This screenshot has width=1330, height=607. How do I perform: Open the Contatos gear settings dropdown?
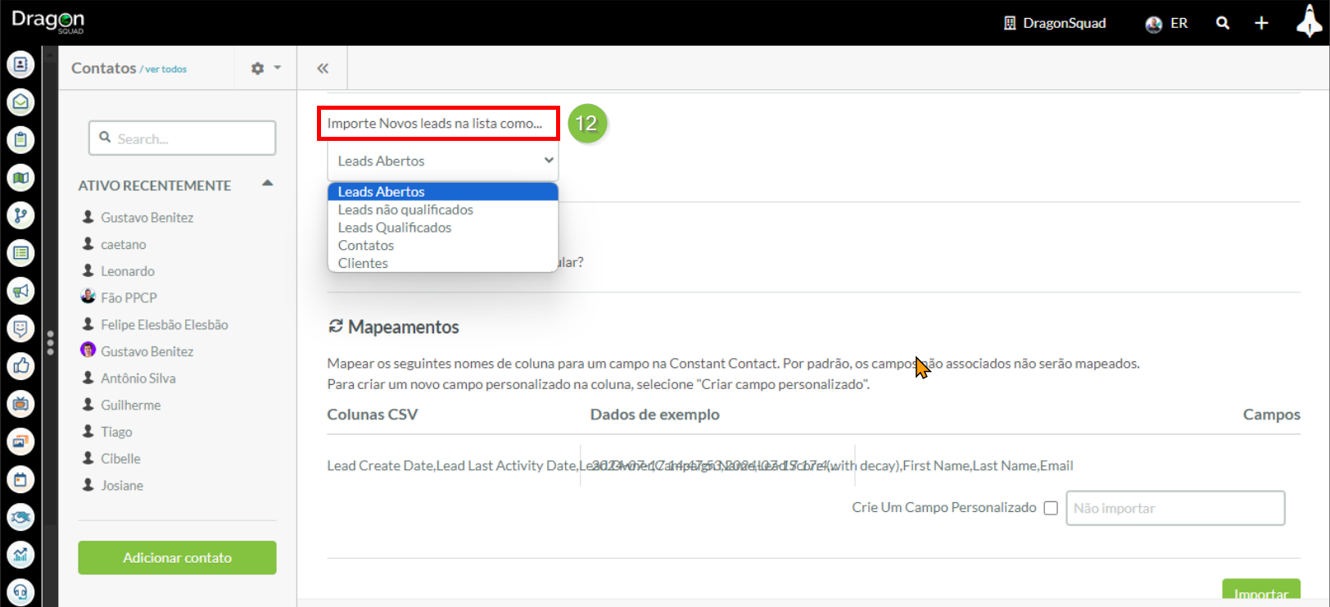point(265,68)
